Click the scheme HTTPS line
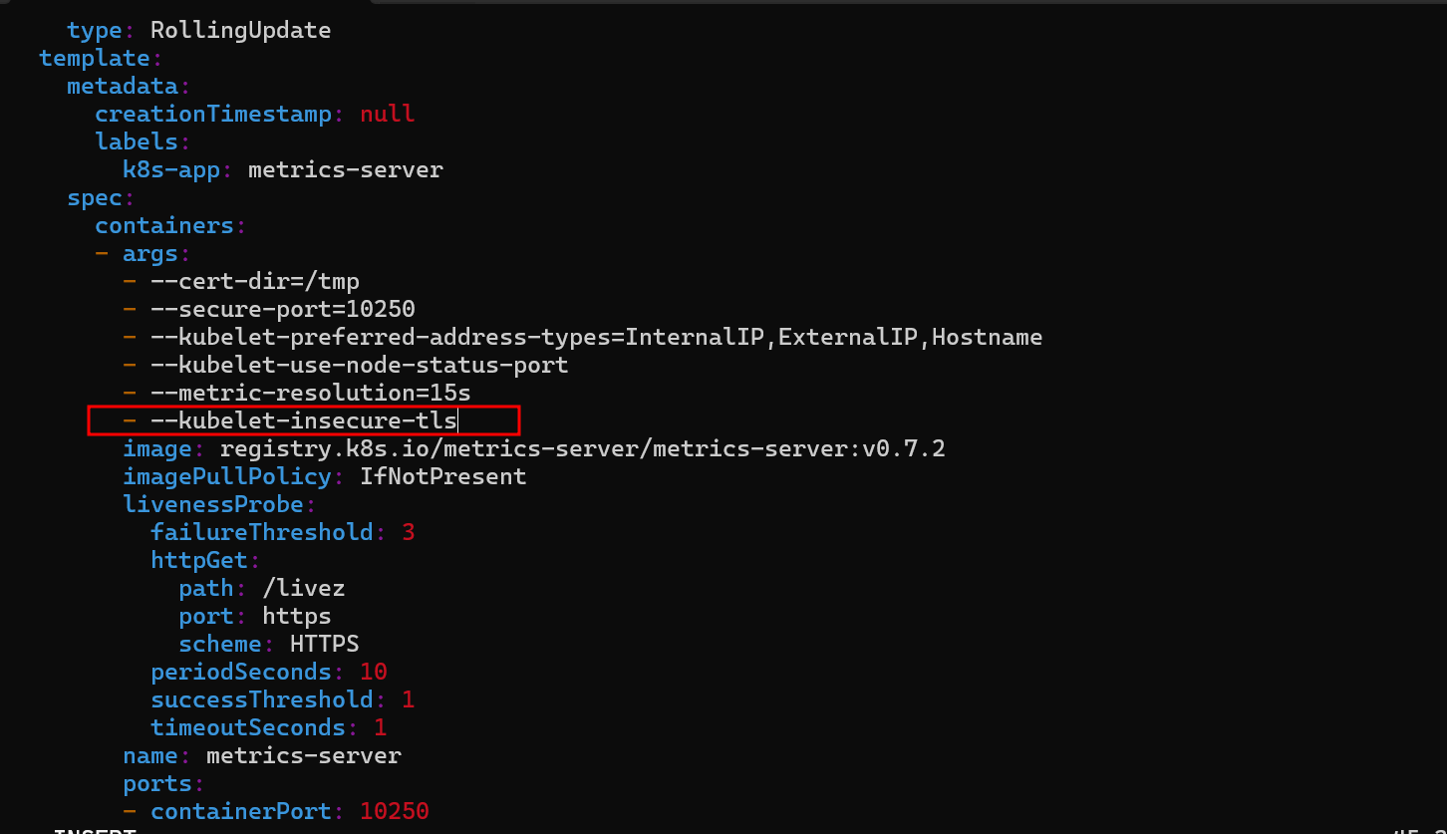Image resolution: width=1447 pixels, height=834 pixels. tap(269, 644)
